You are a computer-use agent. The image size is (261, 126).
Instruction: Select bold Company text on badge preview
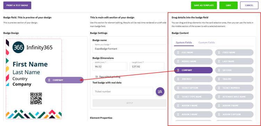pyautogui.click(x=22, y=84)
